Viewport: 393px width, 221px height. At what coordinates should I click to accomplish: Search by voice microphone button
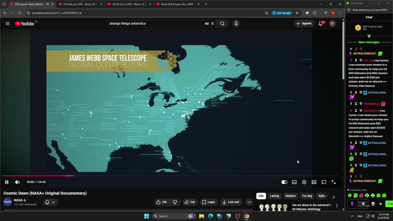[x=236, y=23]
